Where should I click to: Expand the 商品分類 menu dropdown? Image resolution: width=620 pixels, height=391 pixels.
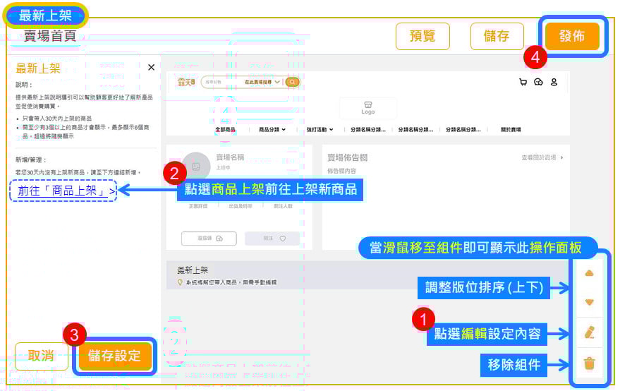pyautogui.click(x=272, y=130)
